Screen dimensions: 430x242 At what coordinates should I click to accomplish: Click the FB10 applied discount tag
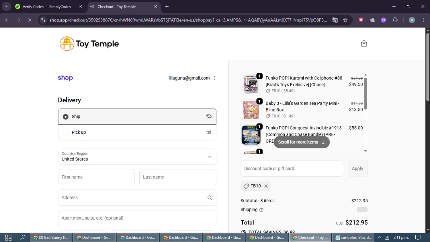point(256,186)
